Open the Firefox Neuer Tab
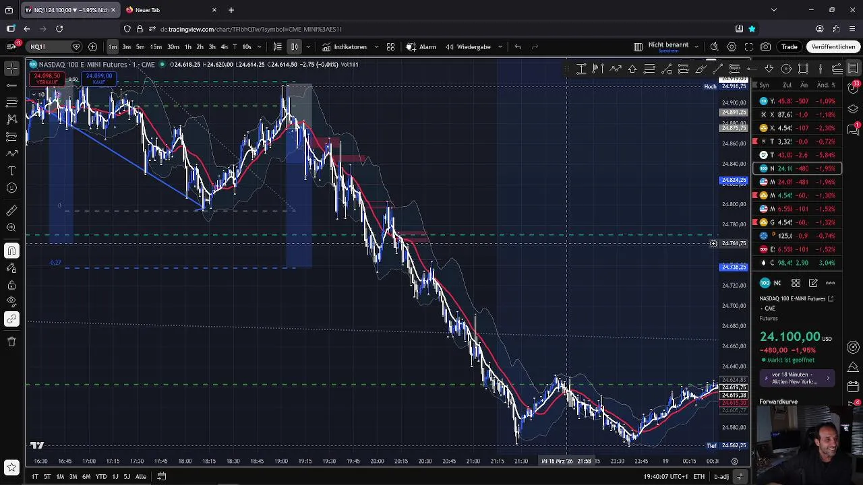Screen dimensions: 863x485 coord(172,10)
